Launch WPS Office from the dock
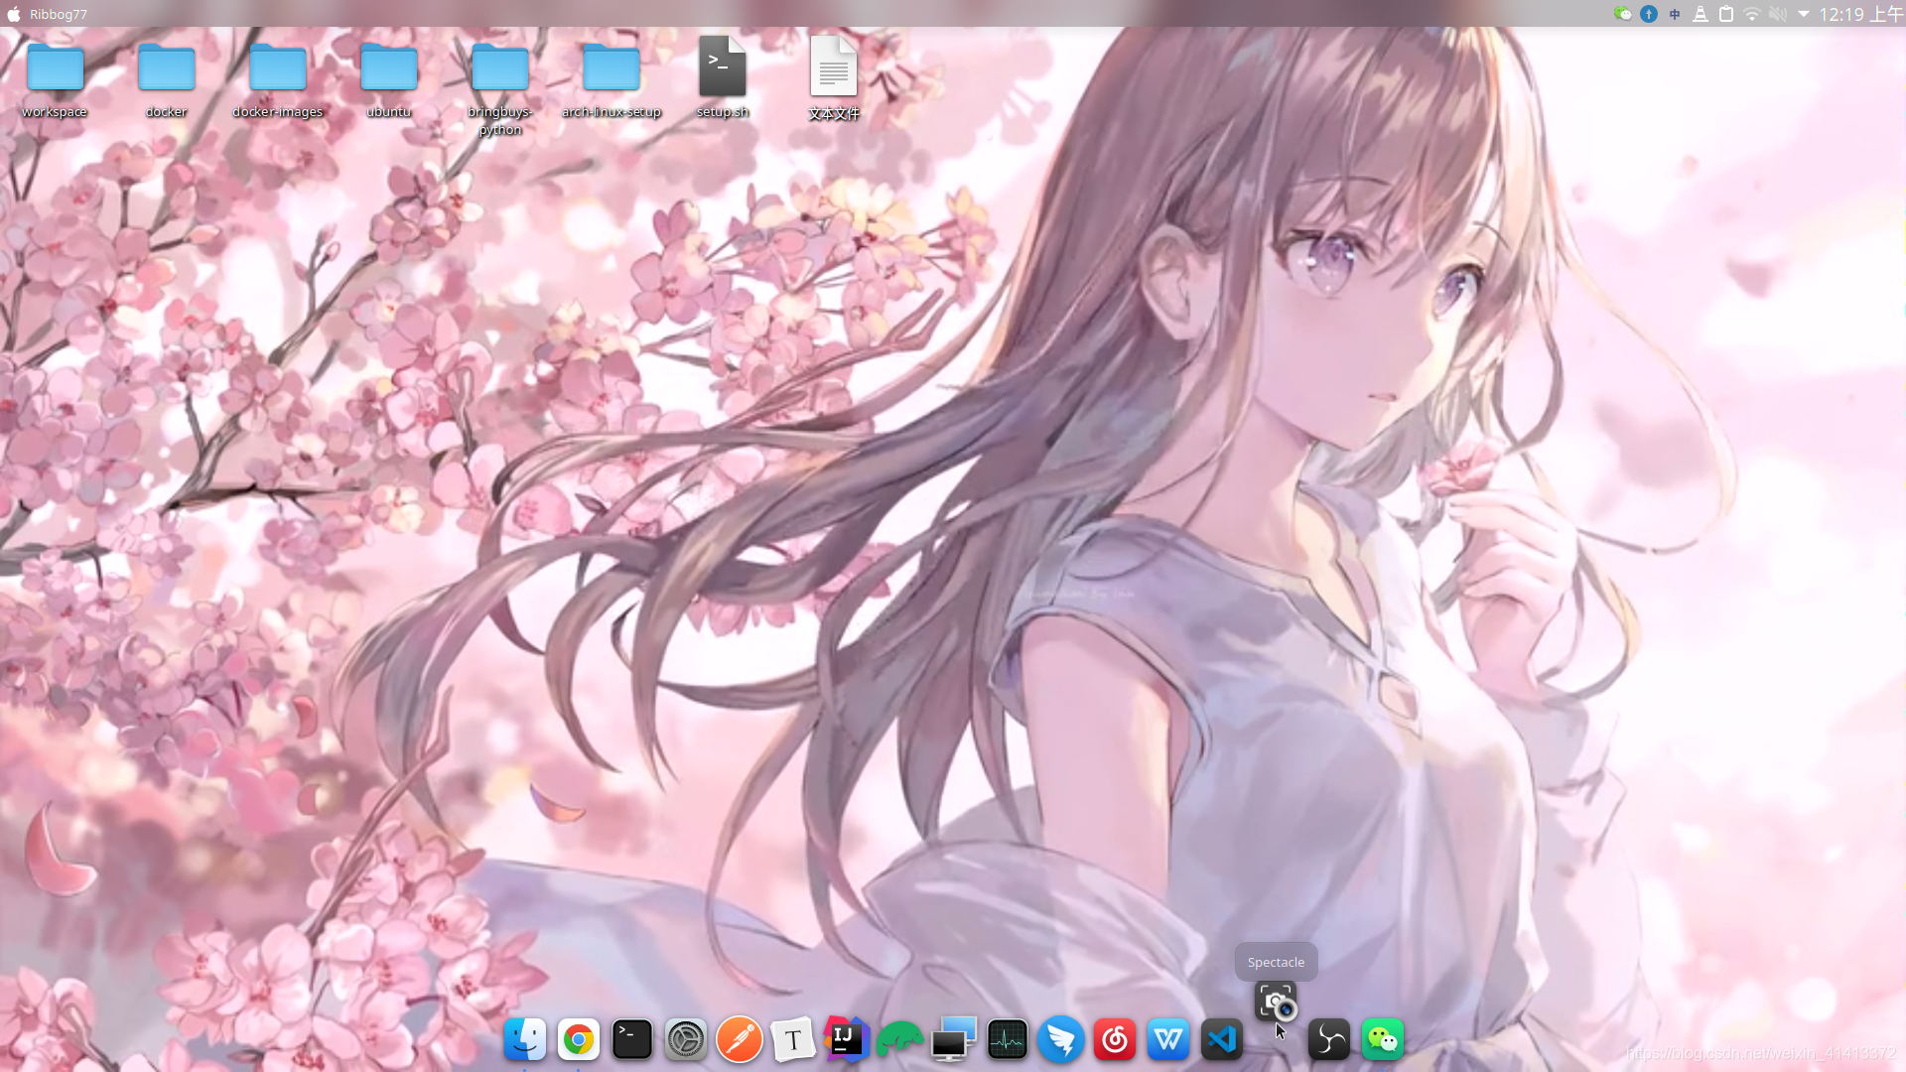This screenshot has width=1906, height=1072. tap(1167, 1039)
